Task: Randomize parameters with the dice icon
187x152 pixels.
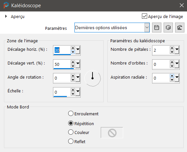Action: [x=168, y=28]
